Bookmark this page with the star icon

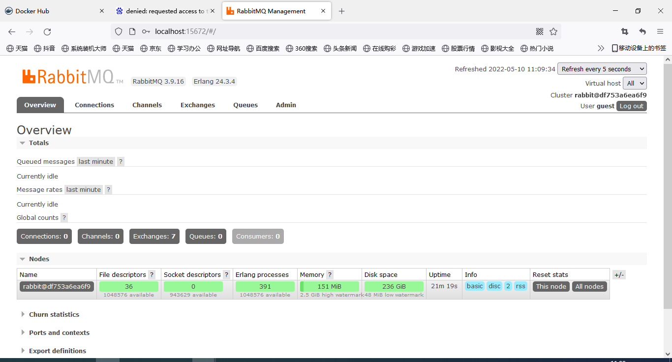point(553,31)
